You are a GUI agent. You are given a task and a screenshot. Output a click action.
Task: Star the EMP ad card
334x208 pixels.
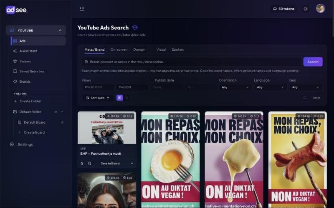click(82, 163)
